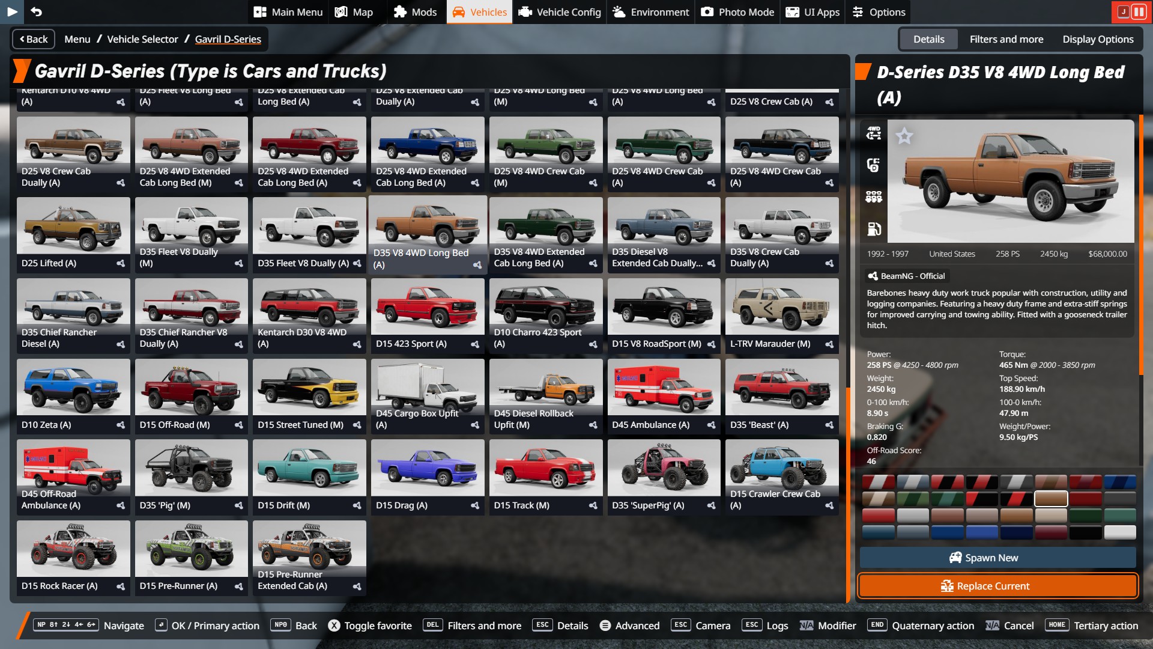Click config icon on D15 Drag (A) card
This screenshot has height=649, width=1153.
tap(475, 505)
